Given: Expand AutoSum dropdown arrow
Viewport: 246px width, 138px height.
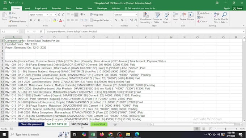Looking at the screenshot, I should click(212, 13).
